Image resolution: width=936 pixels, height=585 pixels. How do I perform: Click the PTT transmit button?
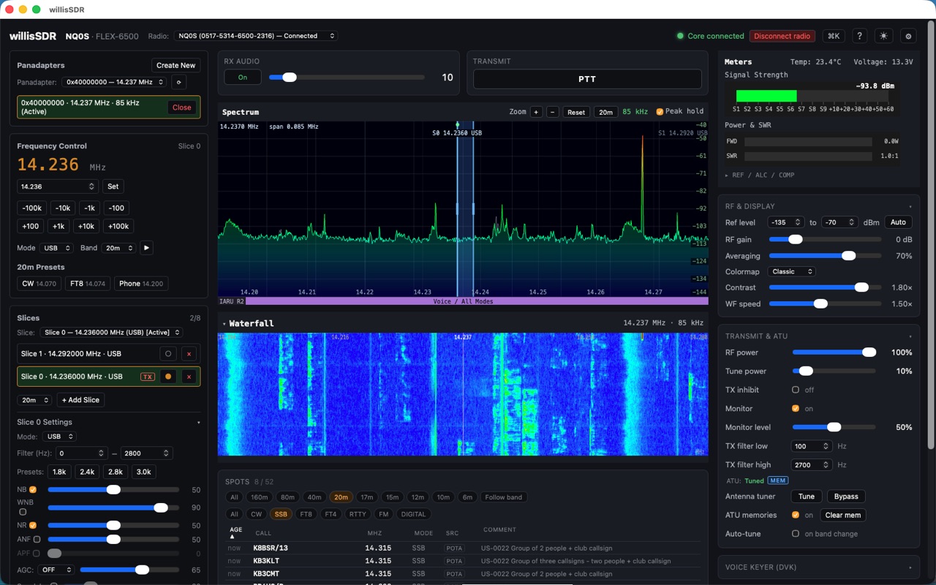coord(587,79)
